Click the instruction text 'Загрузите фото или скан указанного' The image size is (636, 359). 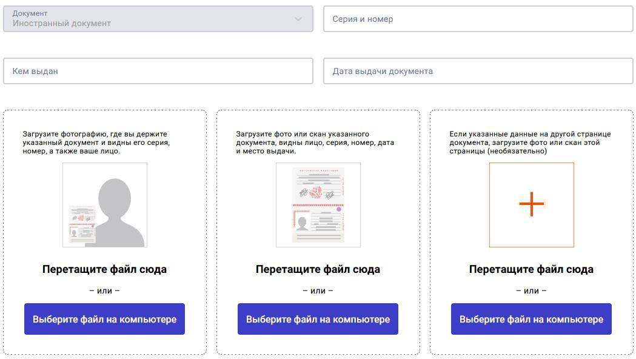[x=303, y=134]
